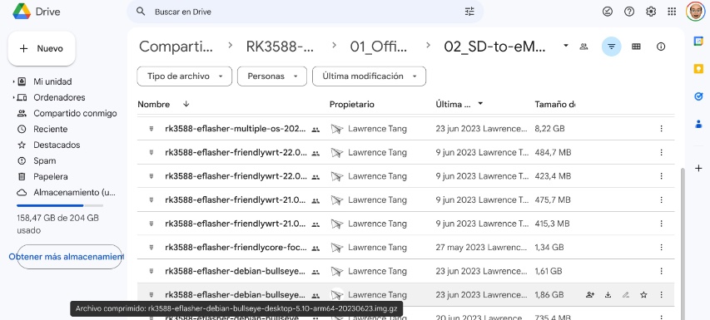Show folder details info panel
710x320 pixels.
661,47
